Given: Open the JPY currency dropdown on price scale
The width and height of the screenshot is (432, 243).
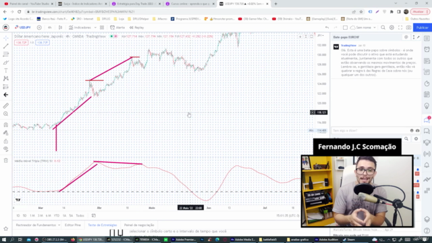Looking at the screenshot, I should coord(321,36).
